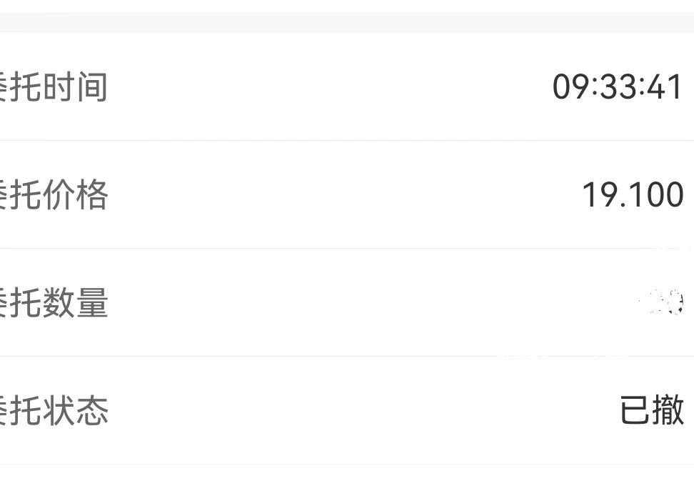Tap the integer part 19 of the price
The width and height of the screenshot is (694, 491).
click(598, 195)
